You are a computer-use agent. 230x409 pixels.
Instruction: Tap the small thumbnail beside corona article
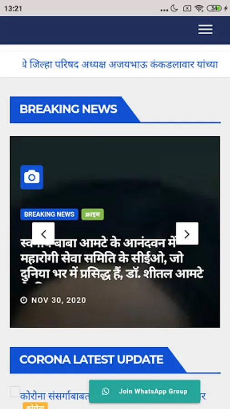(15, 392)
